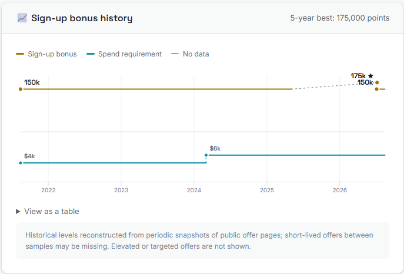The image size is (404, 274).
Task: Click the No data legend entry
Action: 190,54
